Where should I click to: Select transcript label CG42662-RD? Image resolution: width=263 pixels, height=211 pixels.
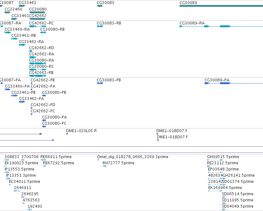point(42,48)
